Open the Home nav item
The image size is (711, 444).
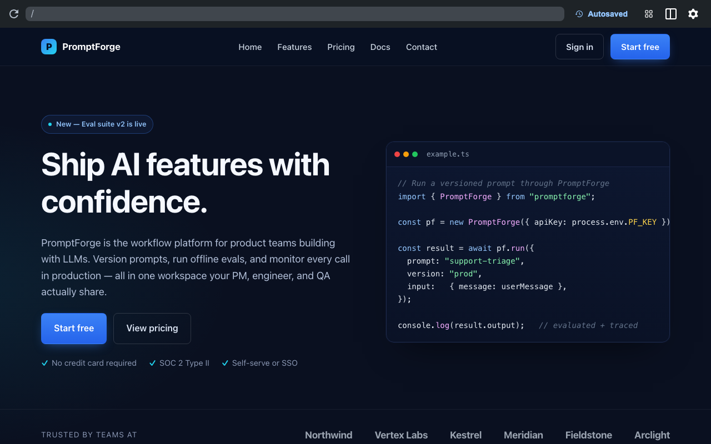click(x=250, y=47)
